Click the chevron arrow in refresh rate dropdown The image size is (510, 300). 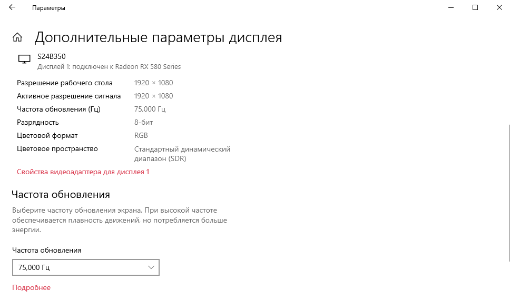point(151,267)
